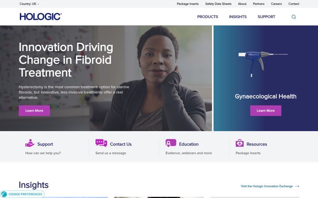Click the search magnifier icon

tap(294, 17)
